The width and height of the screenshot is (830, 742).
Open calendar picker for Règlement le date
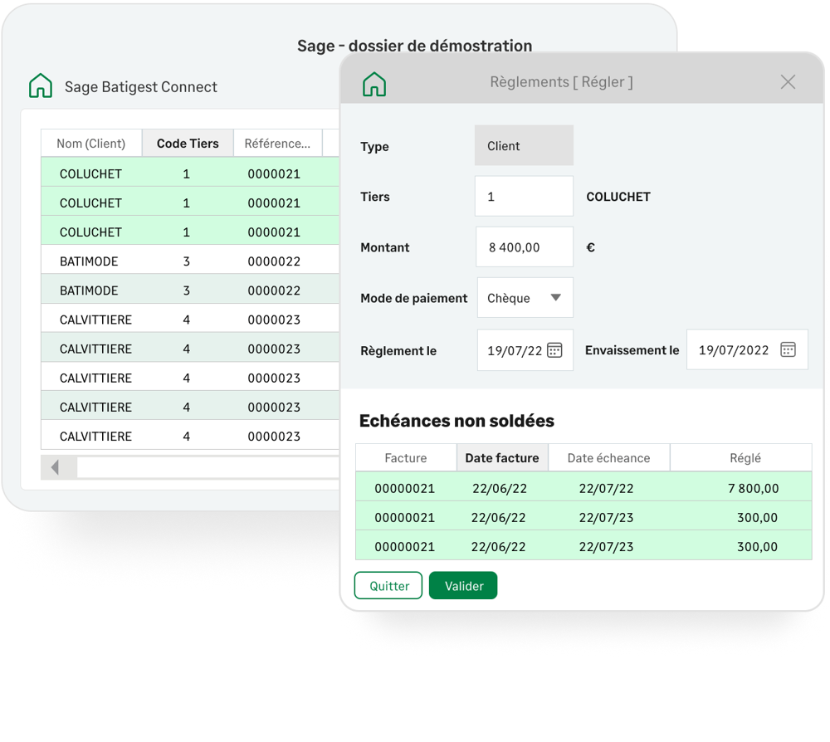pyautogui.click(x=554, y=350)
